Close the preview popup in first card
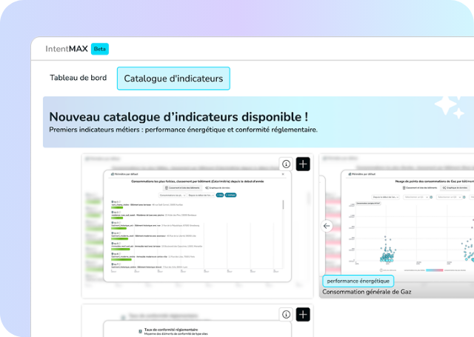Screen dimensions: 474x337 click(281, 176)
